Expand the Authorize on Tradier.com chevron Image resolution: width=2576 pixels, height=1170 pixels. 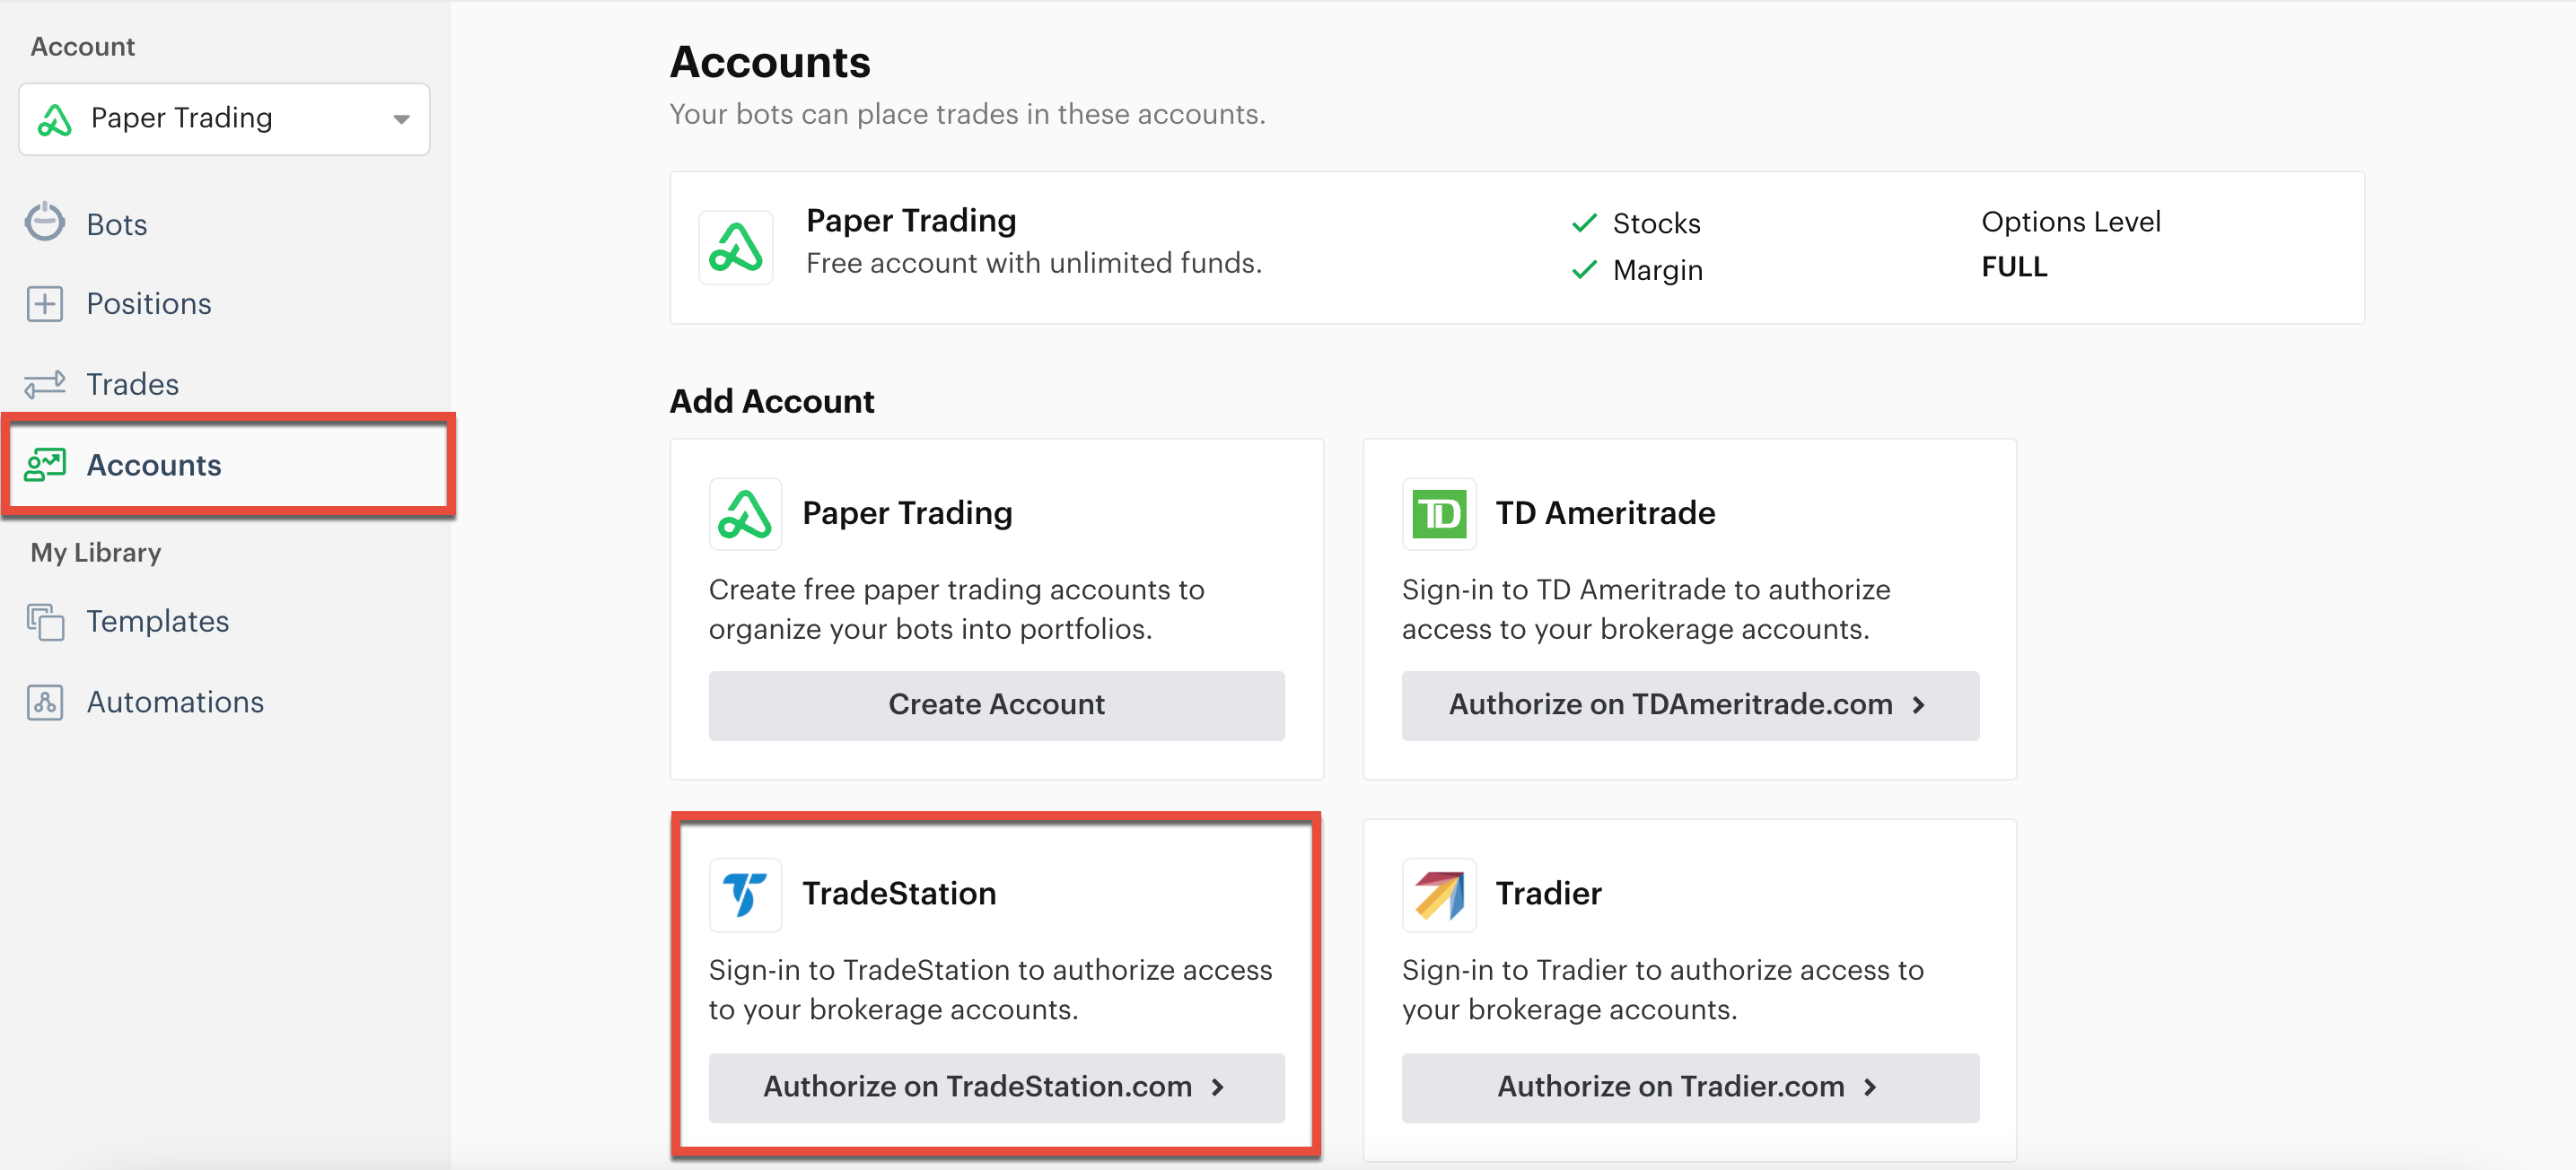tap(1870, 1087)
